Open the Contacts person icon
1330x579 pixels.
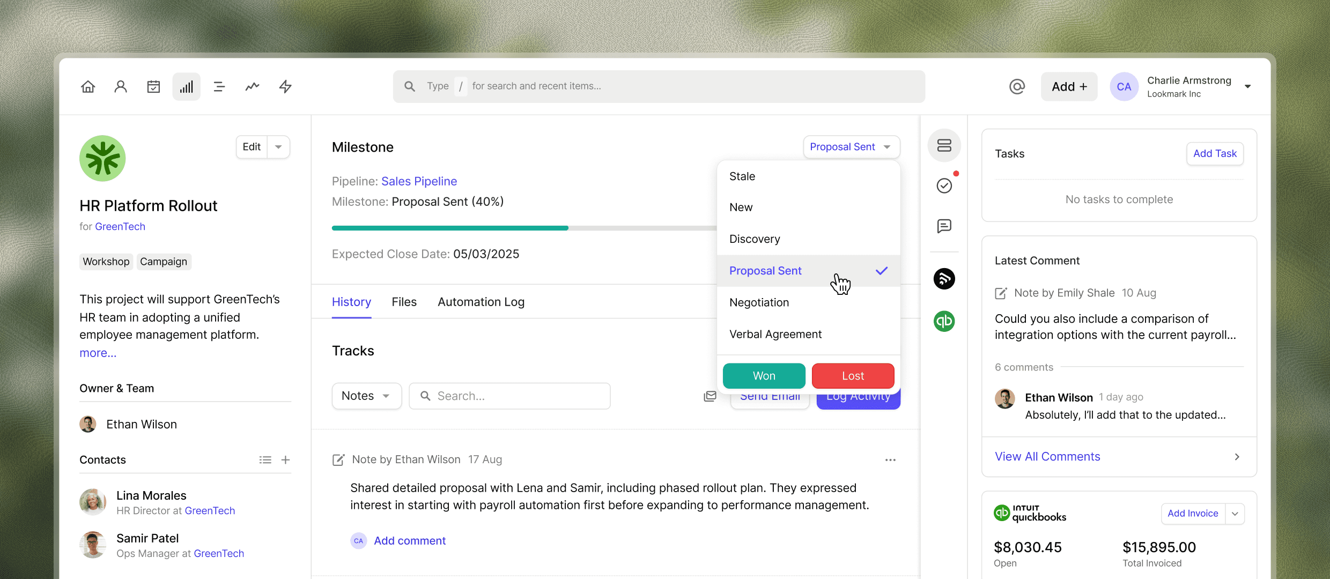(x=120, y=86)
